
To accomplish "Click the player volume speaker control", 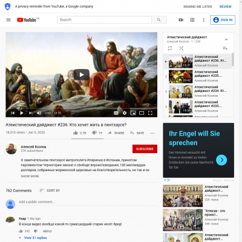I will point(39,113).
